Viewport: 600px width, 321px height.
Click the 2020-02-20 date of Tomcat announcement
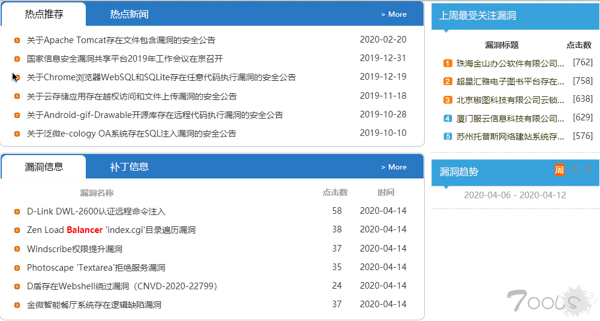[383, 40]
